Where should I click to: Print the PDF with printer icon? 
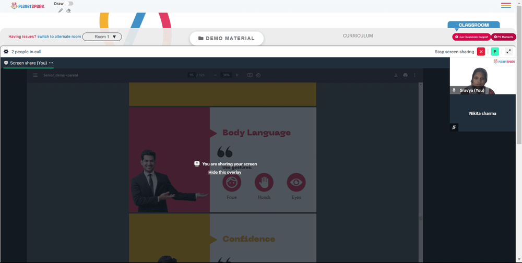click(x=405, y=75)
